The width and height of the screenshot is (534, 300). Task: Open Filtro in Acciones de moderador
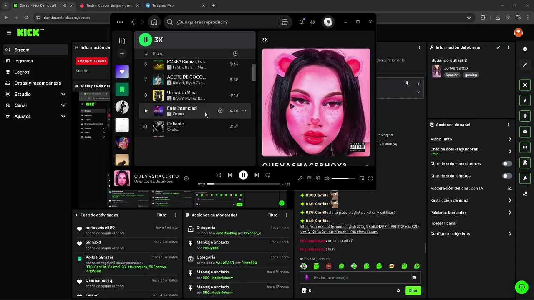tap(272, 215)
